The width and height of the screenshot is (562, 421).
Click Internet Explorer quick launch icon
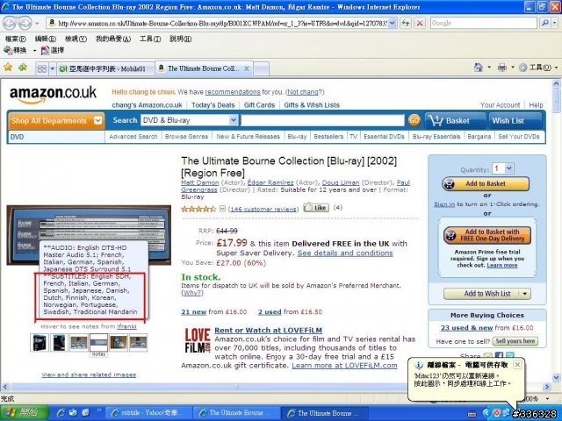click(x=61, y=413)
